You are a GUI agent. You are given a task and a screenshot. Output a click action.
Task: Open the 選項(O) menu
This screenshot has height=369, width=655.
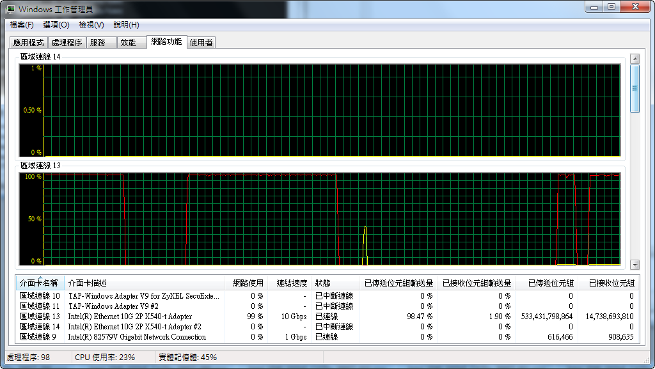(56, 25)
